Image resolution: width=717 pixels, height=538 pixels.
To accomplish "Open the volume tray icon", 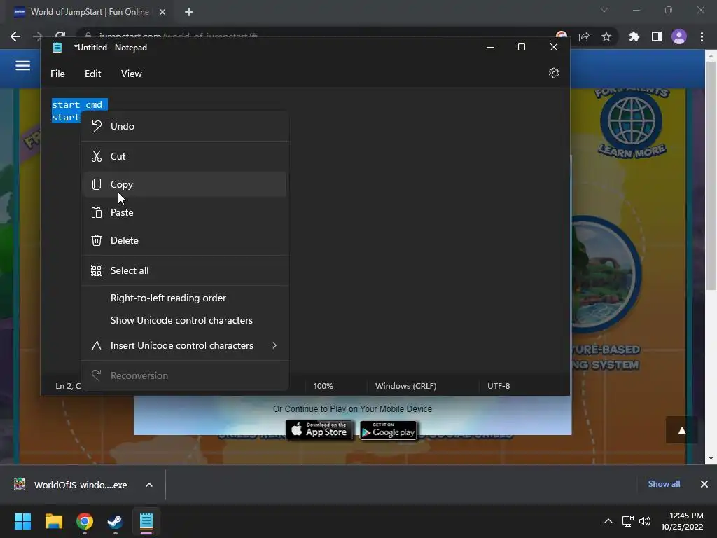I will 645,521.
